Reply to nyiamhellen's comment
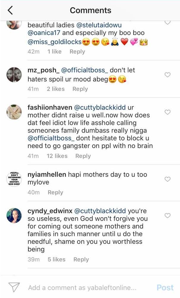The image size is (180, 298). (55, 192)
